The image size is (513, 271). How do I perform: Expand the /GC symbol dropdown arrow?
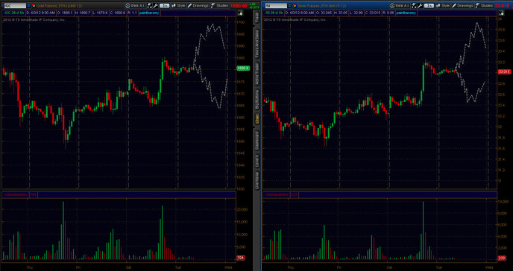[29, 5]
